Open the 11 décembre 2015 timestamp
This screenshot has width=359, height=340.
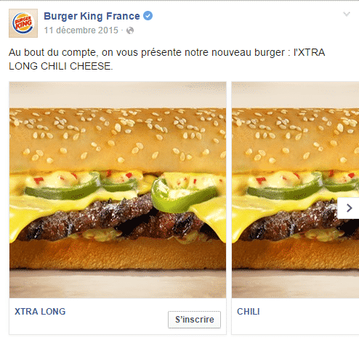click(81, 30)
